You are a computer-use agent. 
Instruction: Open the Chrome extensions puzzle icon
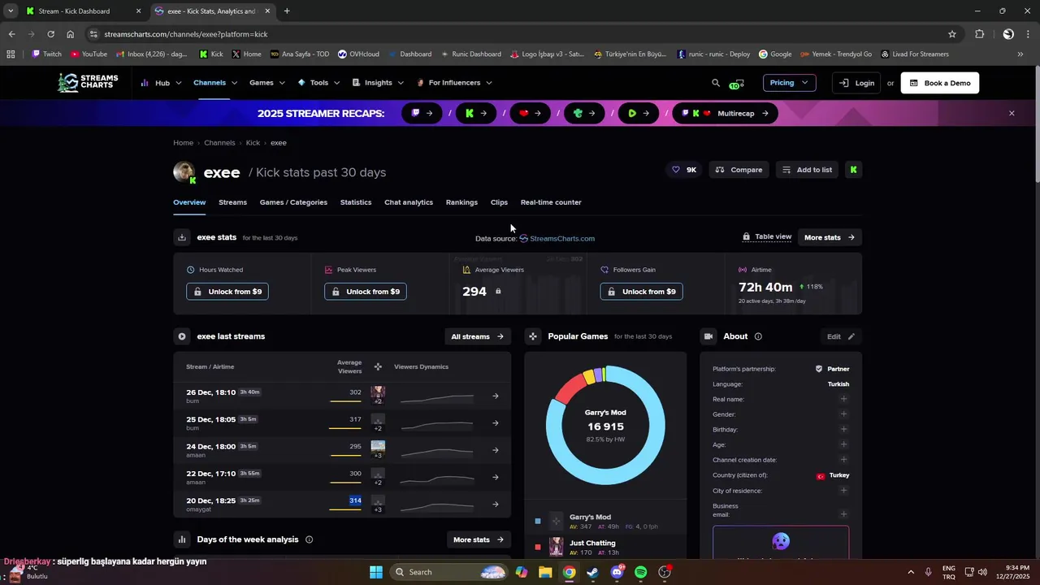click(x=979, y=34)
